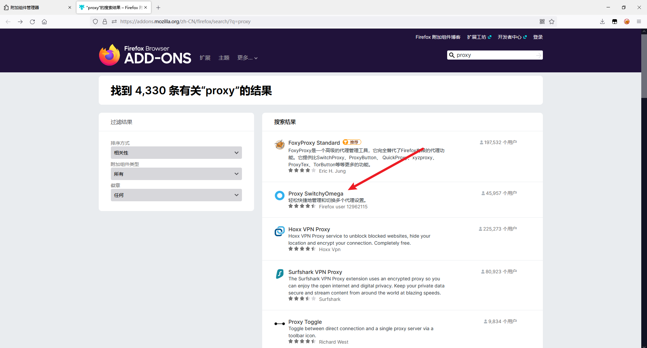Open the downloads panel
The image size is (647, 348).
(603, 22)
